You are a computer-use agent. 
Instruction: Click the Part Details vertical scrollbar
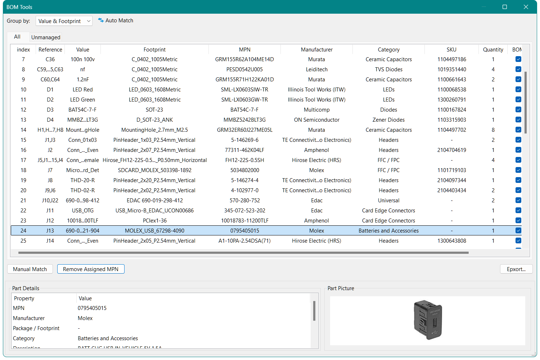tap(314, 311)
